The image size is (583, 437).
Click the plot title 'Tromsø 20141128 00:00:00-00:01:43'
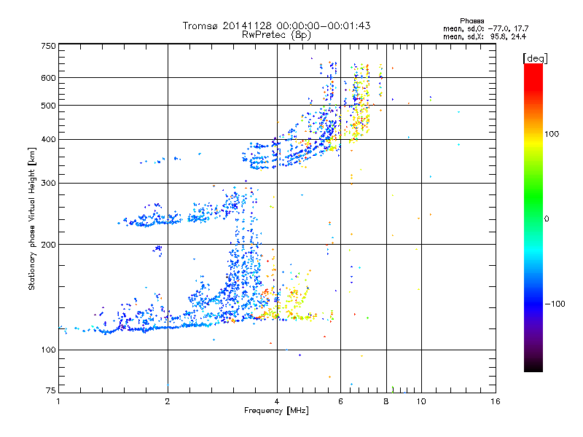click(x=276, y=25)
